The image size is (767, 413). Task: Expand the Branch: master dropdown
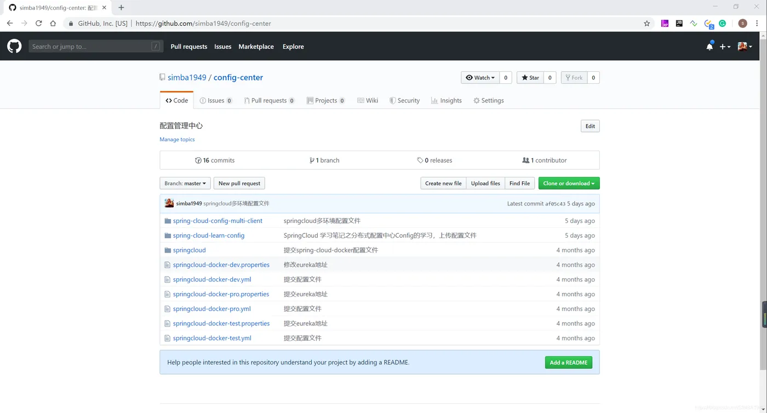tap(185, 183)
